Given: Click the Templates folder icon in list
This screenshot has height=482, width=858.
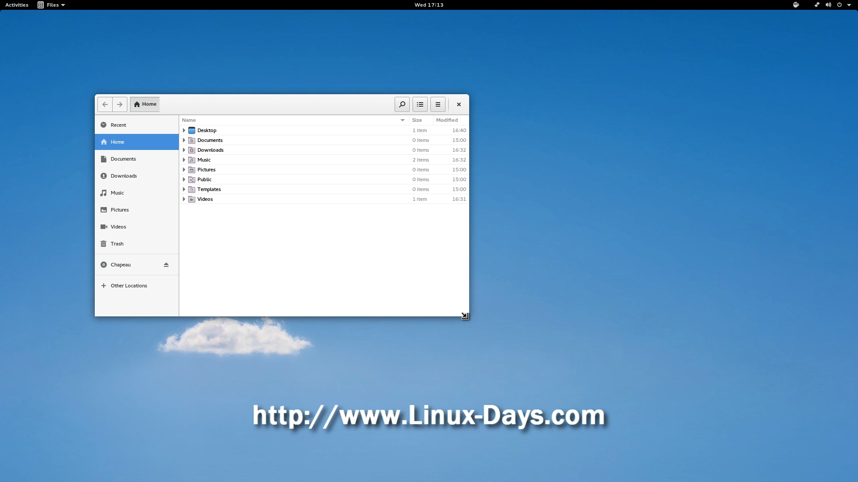Looking at the screenshot, I should pos(192,189).
